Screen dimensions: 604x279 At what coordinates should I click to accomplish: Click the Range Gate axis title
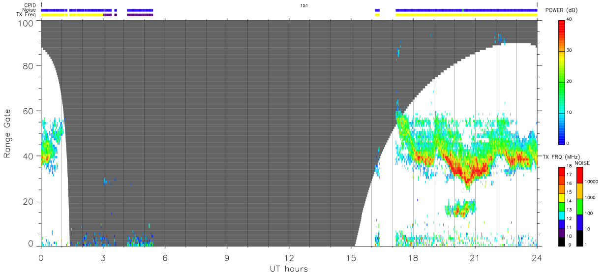[7, 133]
